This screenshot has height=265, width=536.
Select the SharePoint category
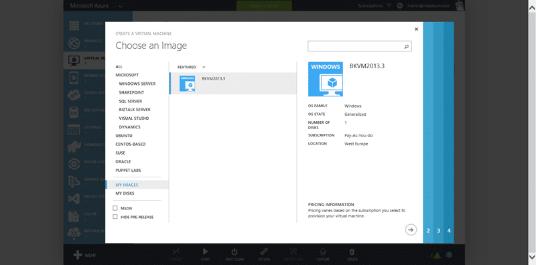[x=131, y=92]
